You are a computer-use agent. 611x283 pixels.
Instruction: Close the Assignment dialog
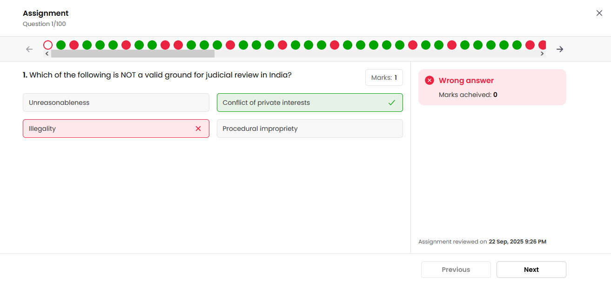click(x=599, y=13)
